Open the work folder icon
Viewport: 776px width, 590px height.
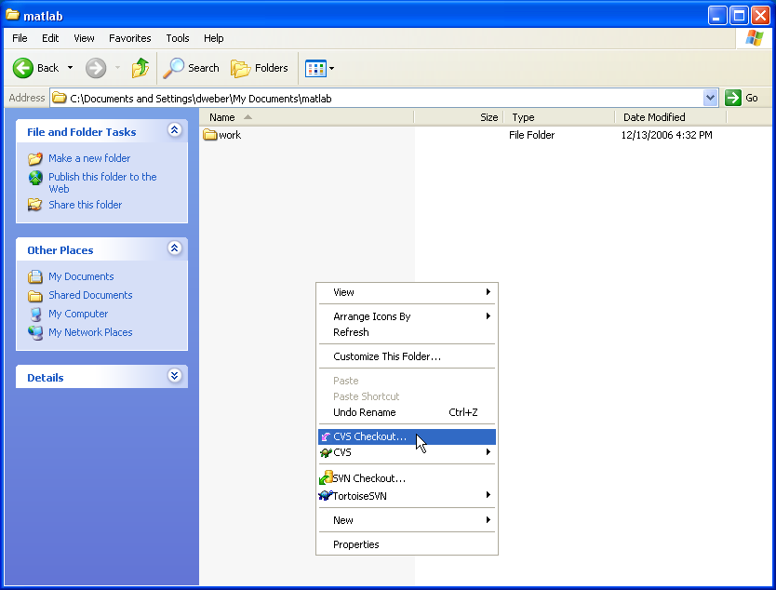point(210,135)
